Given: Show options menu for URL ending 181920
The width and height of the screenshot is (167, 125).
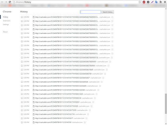Looking at the screenshot, I should (x=91, y=106).
